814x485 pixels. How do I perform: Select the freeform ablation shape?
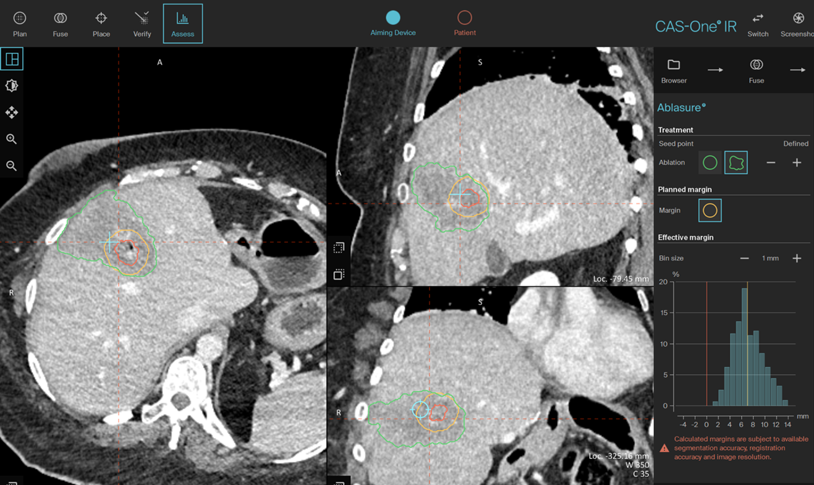coord(736,162)
